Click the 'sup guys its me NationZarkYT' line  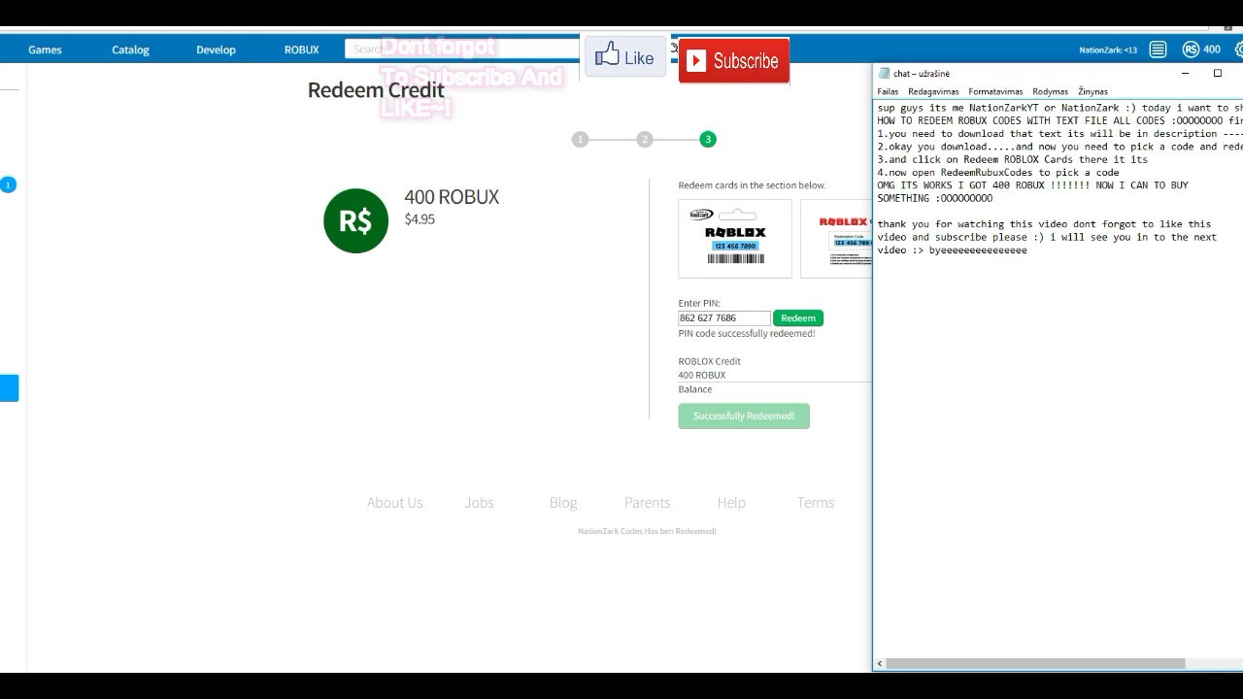coord(1059,108)
